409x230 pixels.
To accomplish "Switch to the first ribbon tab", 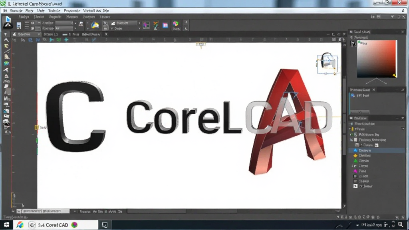I will point(24,17).
